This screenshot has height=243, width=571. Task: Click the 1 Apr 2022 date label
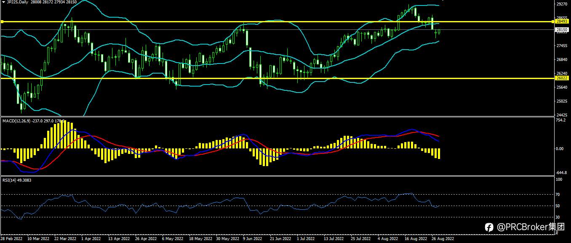point(91,238)
